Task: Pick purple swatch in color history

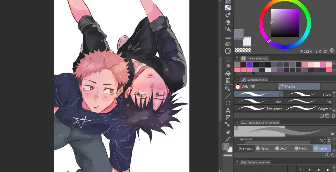Action: pyautogui.click(x=250, y=65)
